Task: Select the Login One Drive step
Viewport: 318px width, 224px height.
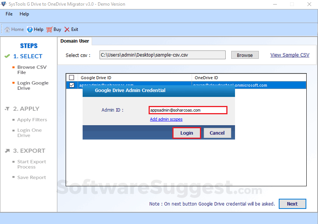Action: (x=29, y=133)
